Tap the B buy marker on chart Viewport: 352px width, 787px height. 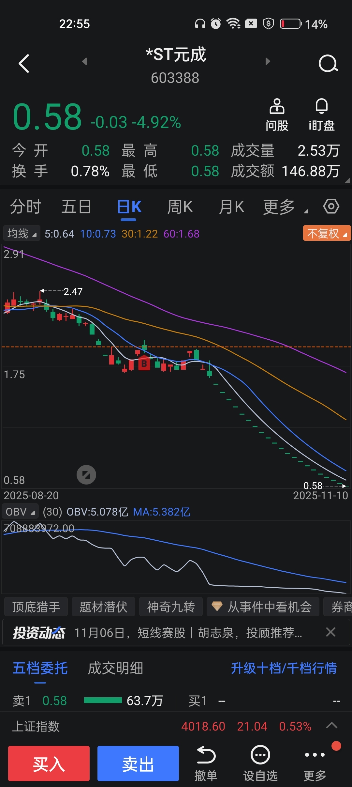(144, 363)
